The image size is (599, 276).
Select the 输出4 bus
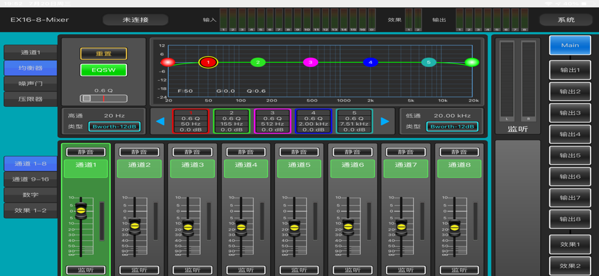[570, 134]
